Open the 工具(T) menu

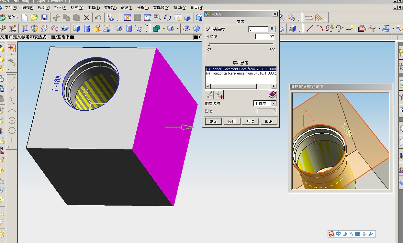coord(94,7)
